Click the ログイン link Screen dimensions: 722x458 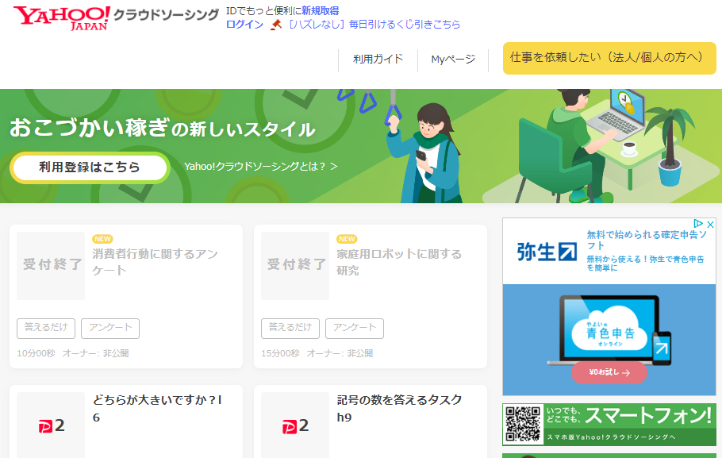[244, 25]
